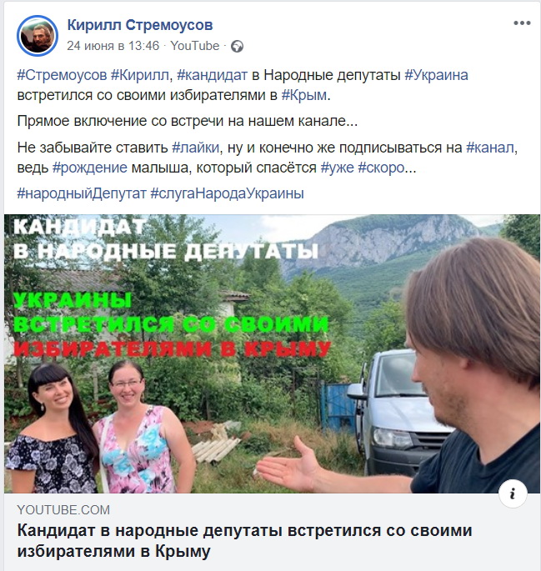The image size is (541, 571).
Task: Click the YouTube source link in header
Action: tap(195, 46)
